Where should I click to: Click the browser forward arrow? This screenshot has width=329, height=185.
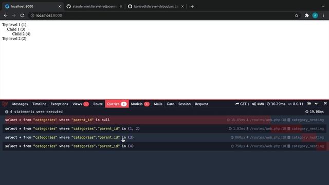coord(14,15)
